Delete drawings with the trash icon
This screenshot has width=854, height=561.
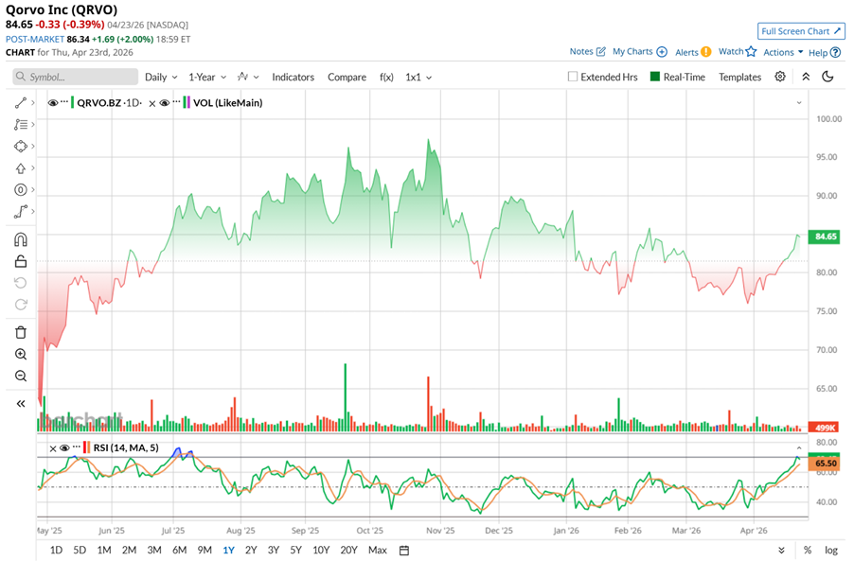pos(21,332)
